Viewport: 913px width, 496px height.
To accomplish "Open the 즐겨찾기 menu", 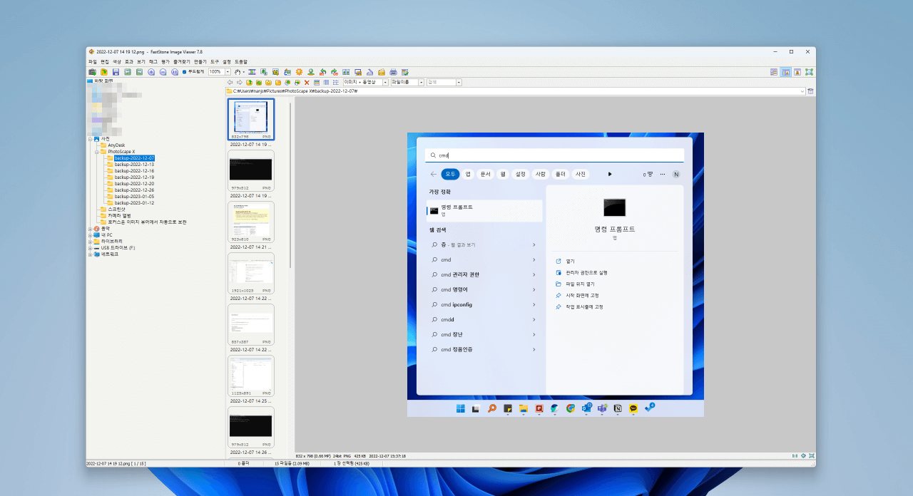I will point(181,62).
